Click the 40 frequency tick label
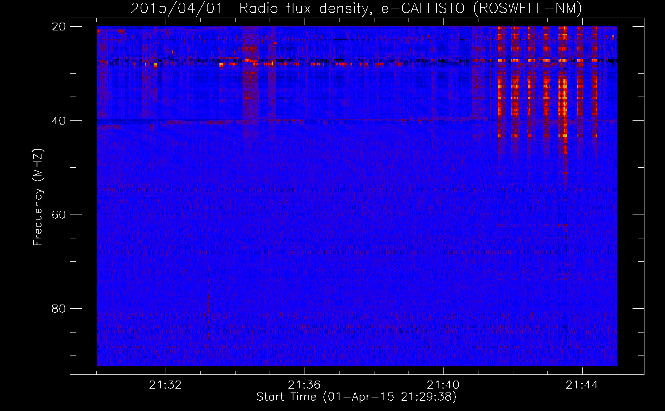 pyautogui.click(x=59, y=121)
